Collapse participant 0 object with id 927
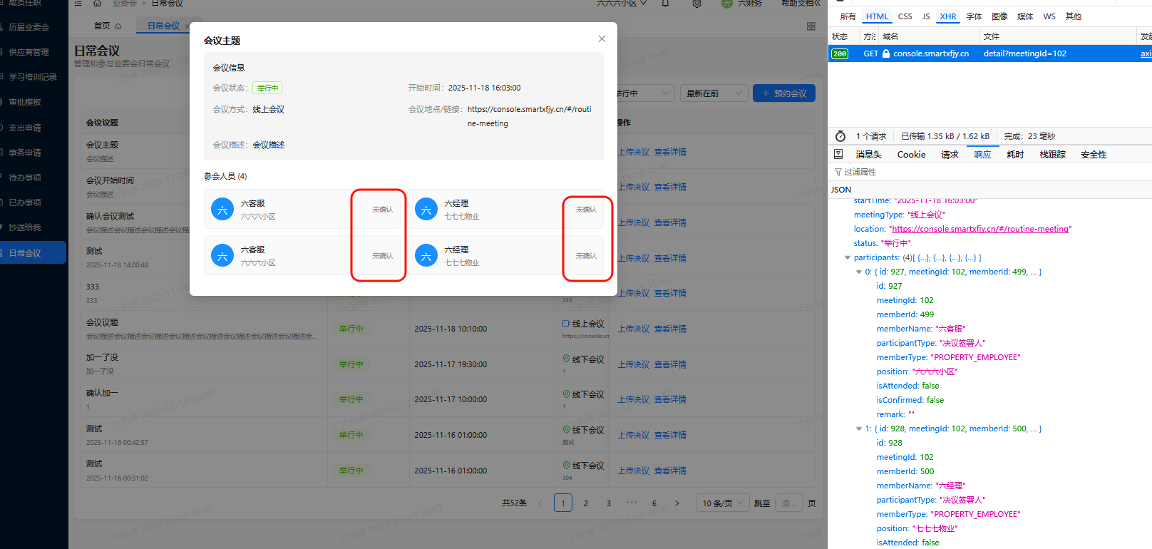The width and height of the screenshot is (1152, 549). [x=859, y=272]
